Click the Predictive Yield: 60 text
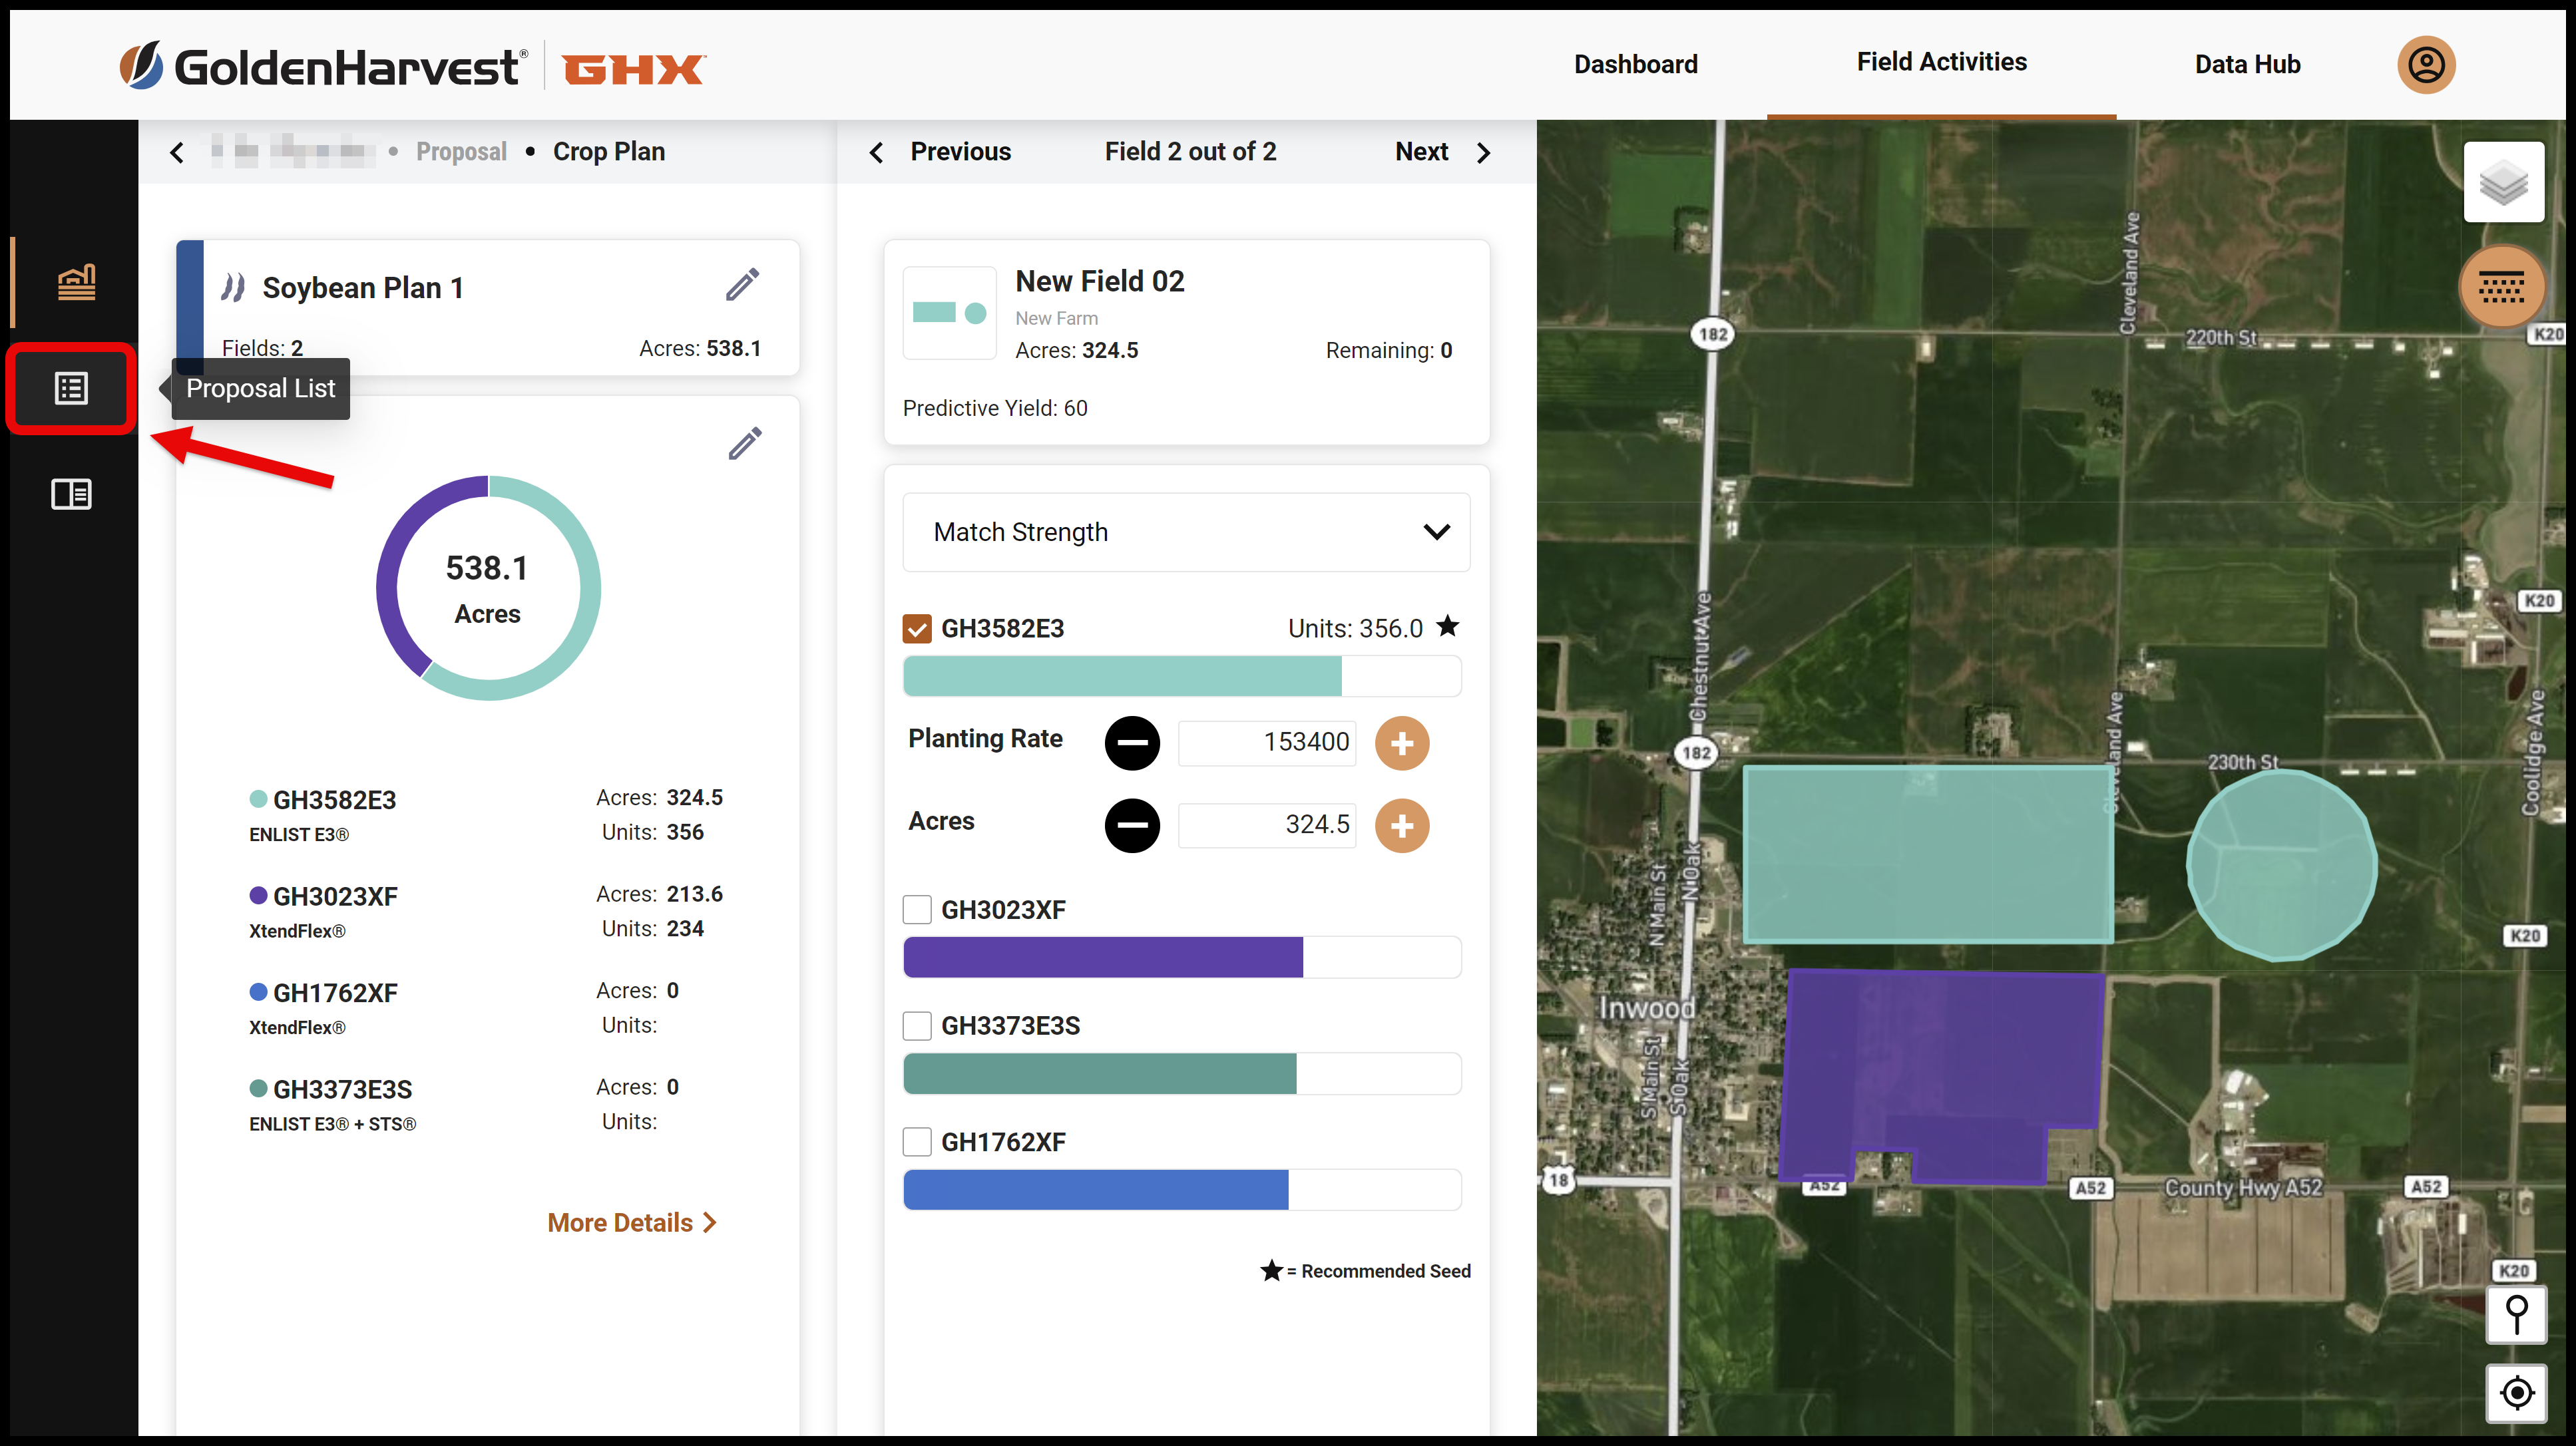2576x1446 pixels. (x=995, y=408)
